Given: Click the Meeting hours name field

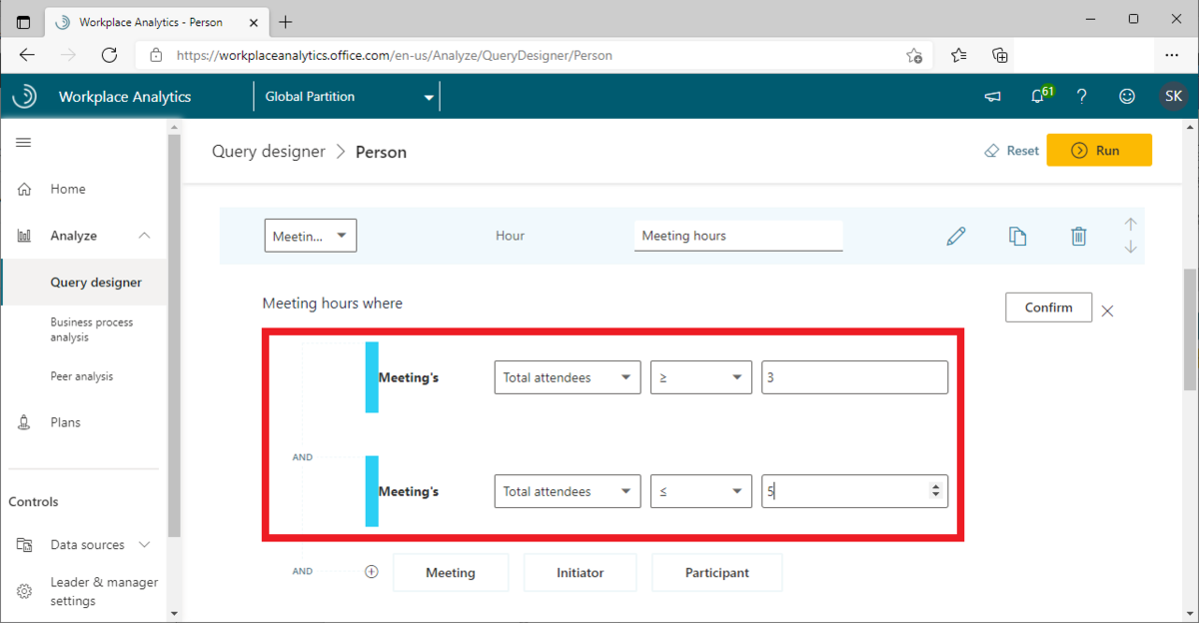Looking at the screenshot, I should (x=738, y=236).
